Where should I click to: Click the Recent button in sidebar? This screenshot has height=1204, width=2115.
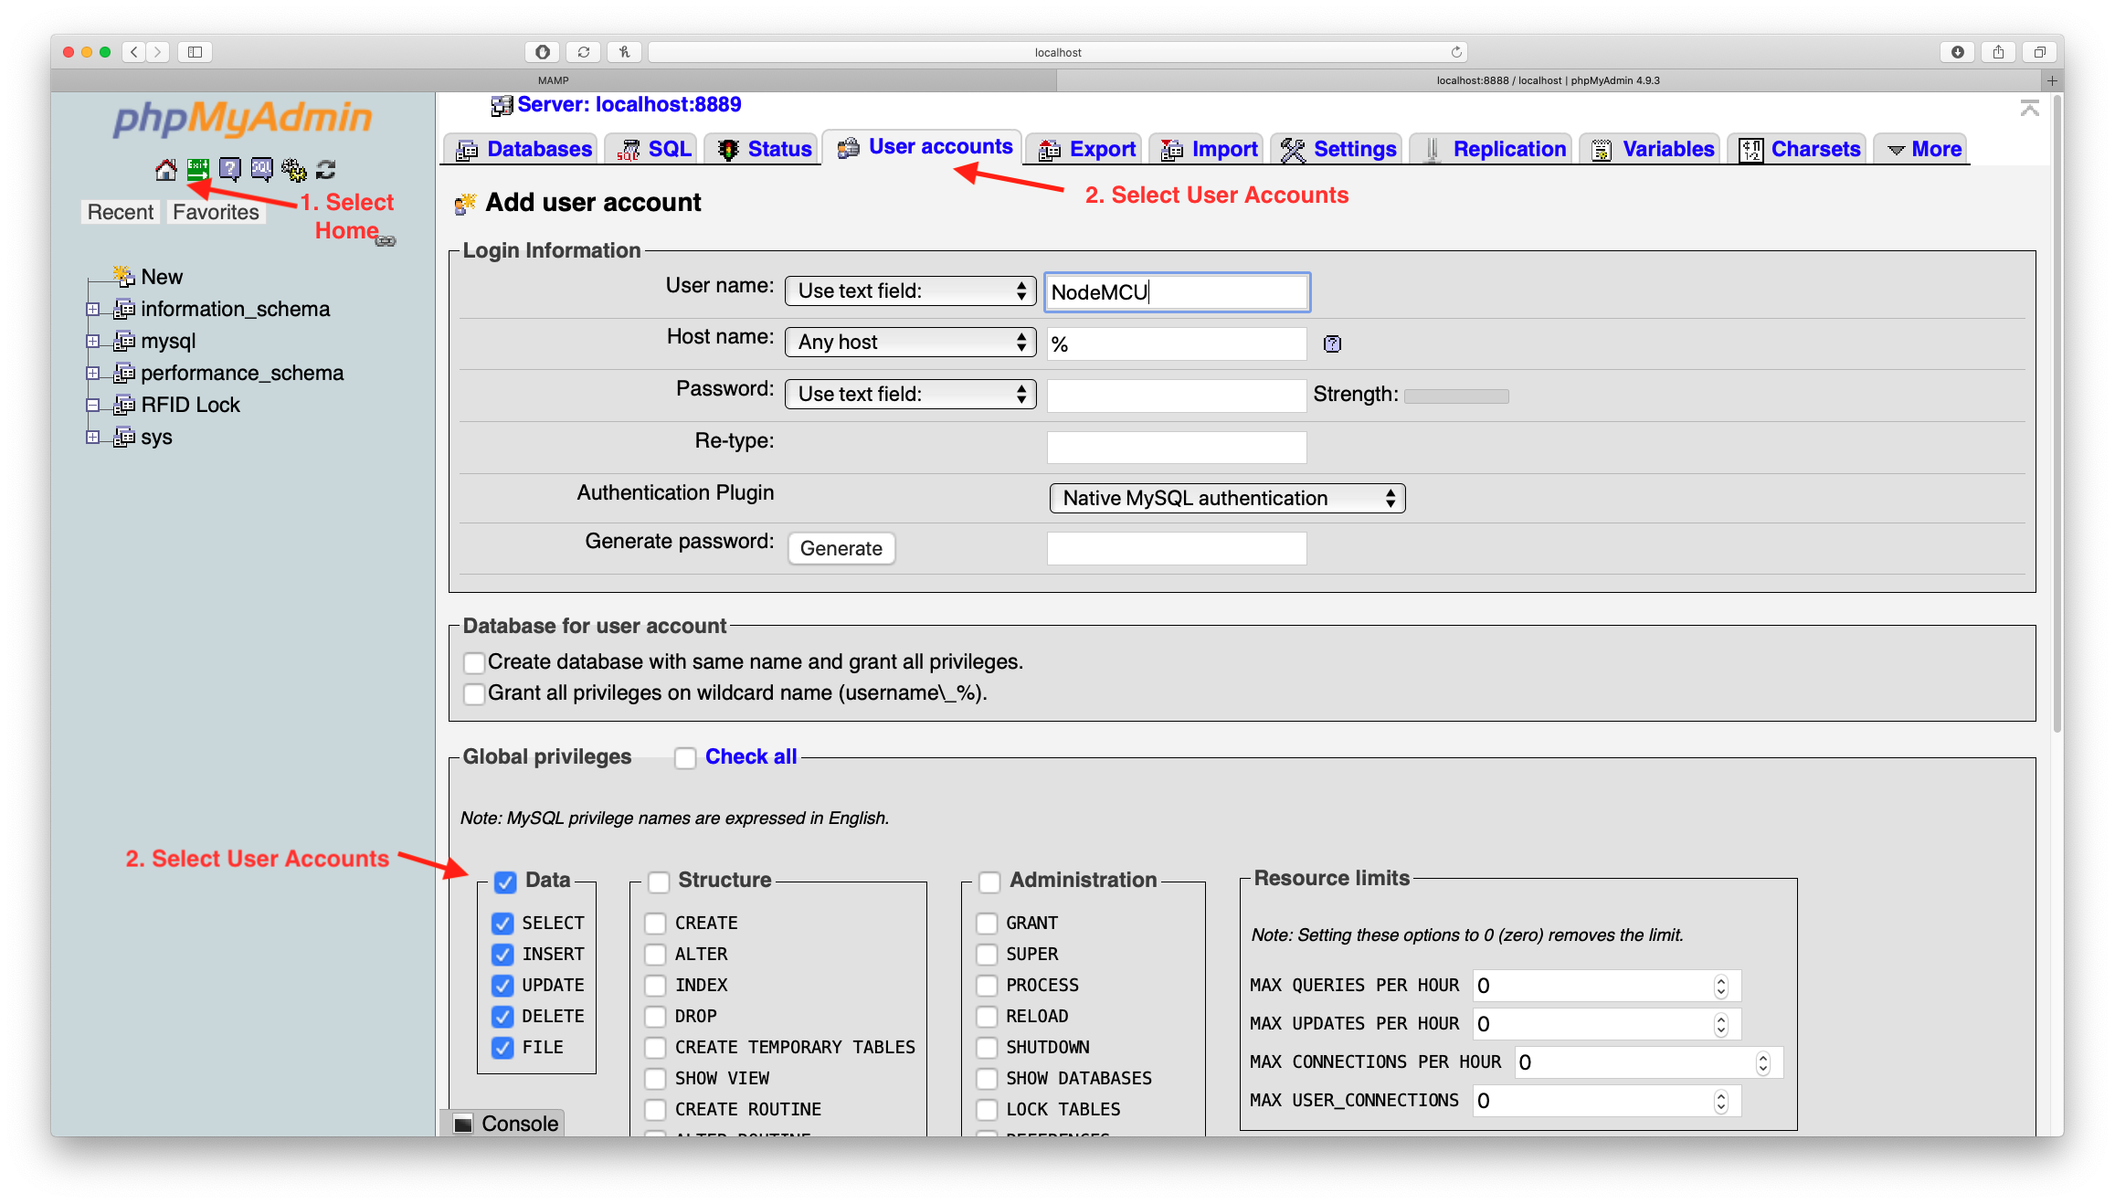(x=121, y=213)
